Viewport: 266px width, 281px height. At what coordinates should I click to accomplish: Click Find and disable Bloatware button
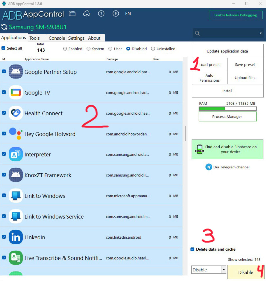pos(227,149)
